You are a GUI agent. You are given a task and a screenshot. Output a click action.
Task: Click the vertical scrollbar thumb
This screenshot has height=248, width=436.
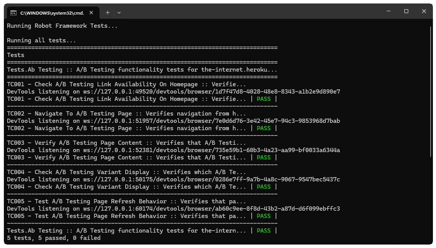[431, 91]
